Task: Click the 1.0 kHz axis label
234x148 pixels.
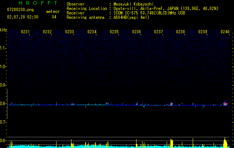Action: pyautogui.click(x=3, y=67)
